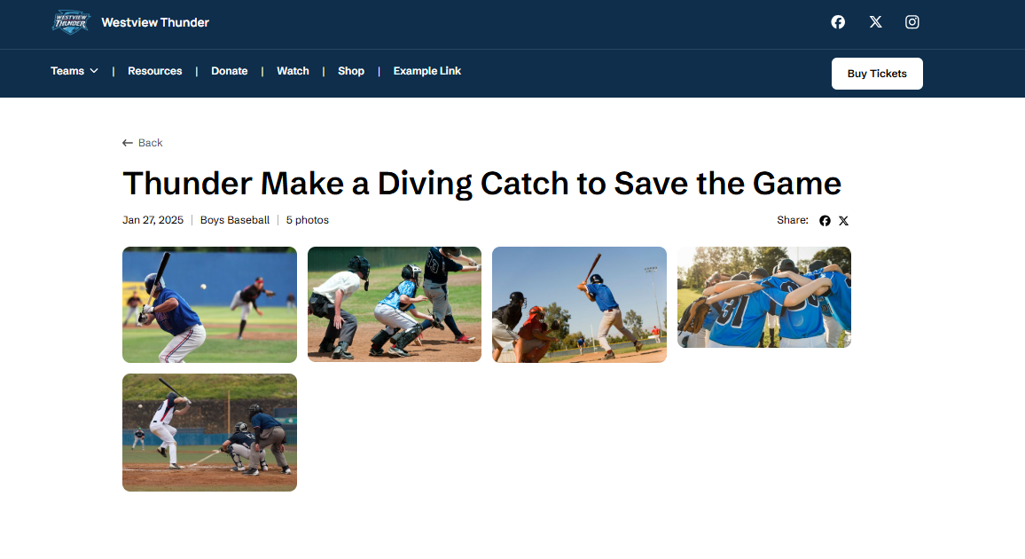Open the X social icon in the header
1025x559 pixels.
pos(875,22)
